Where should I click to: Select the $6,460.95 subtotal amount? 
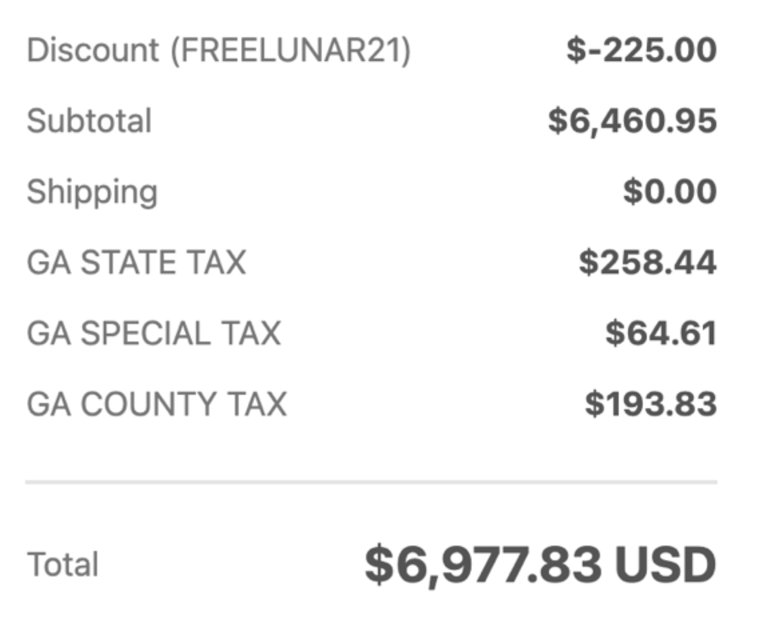pyautogui.click(x=632, y=121)
